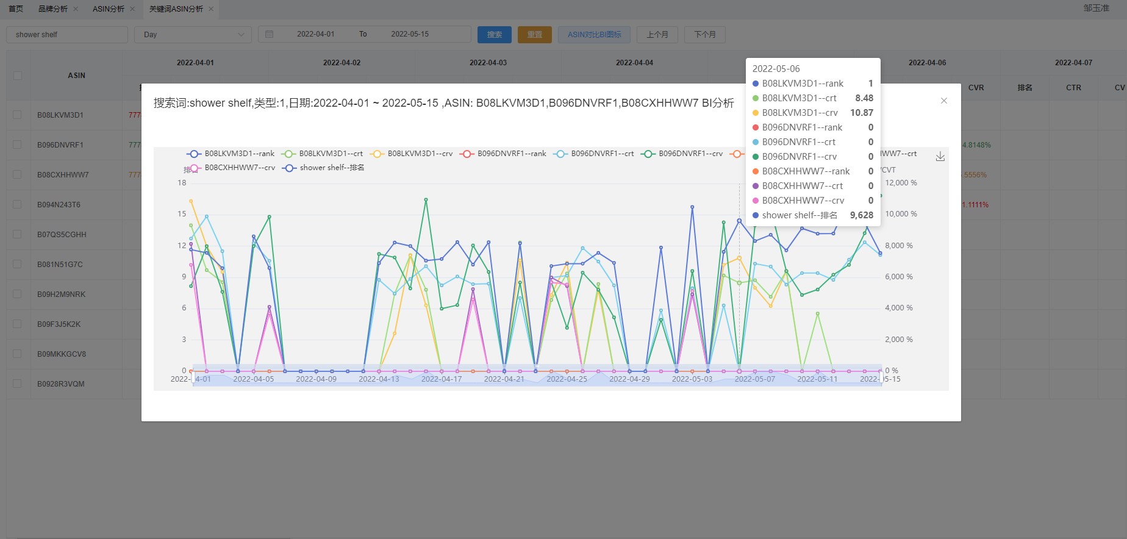Tick the checkbox for row B096DNVRF1
The height and width of the screenshot is (539, 1127).
coord(17,145)
